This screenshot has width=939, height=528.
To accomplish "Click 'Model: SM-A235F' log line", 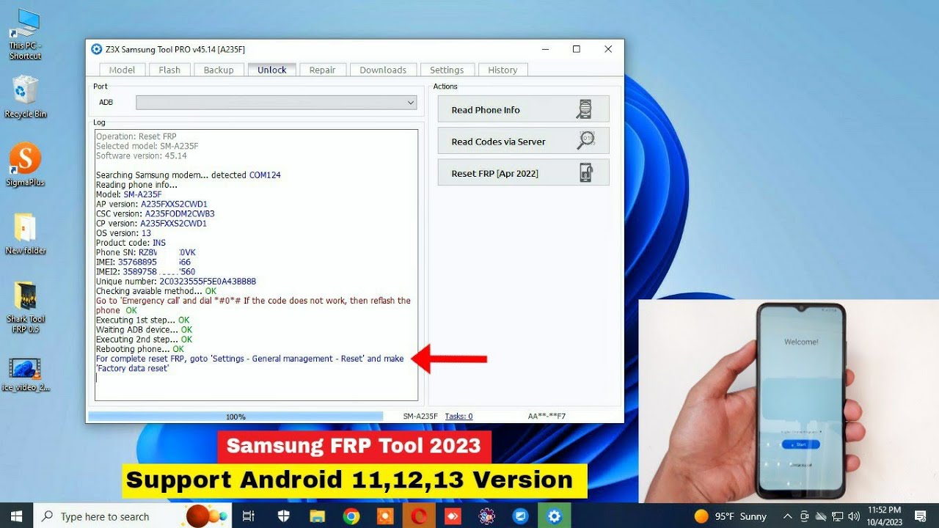I will (x=128, y=194).
